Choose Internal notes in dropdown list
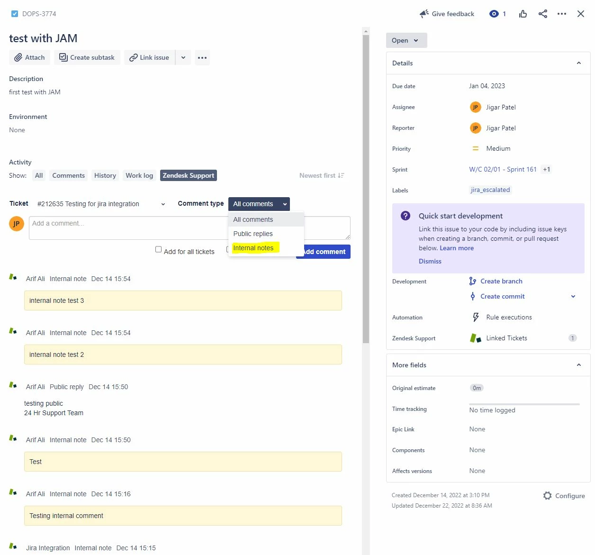595x555 pixels. click(266, 248)
